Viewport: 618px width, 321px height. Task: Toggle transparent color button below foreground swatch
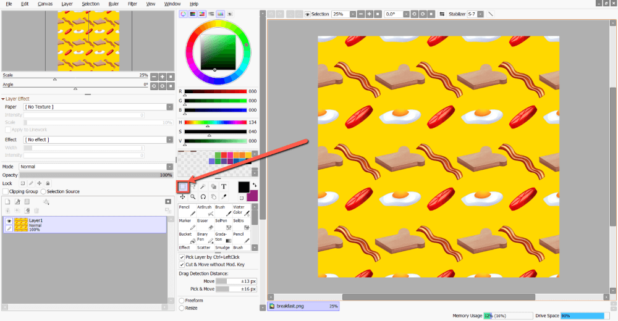(x=242, y=198)
